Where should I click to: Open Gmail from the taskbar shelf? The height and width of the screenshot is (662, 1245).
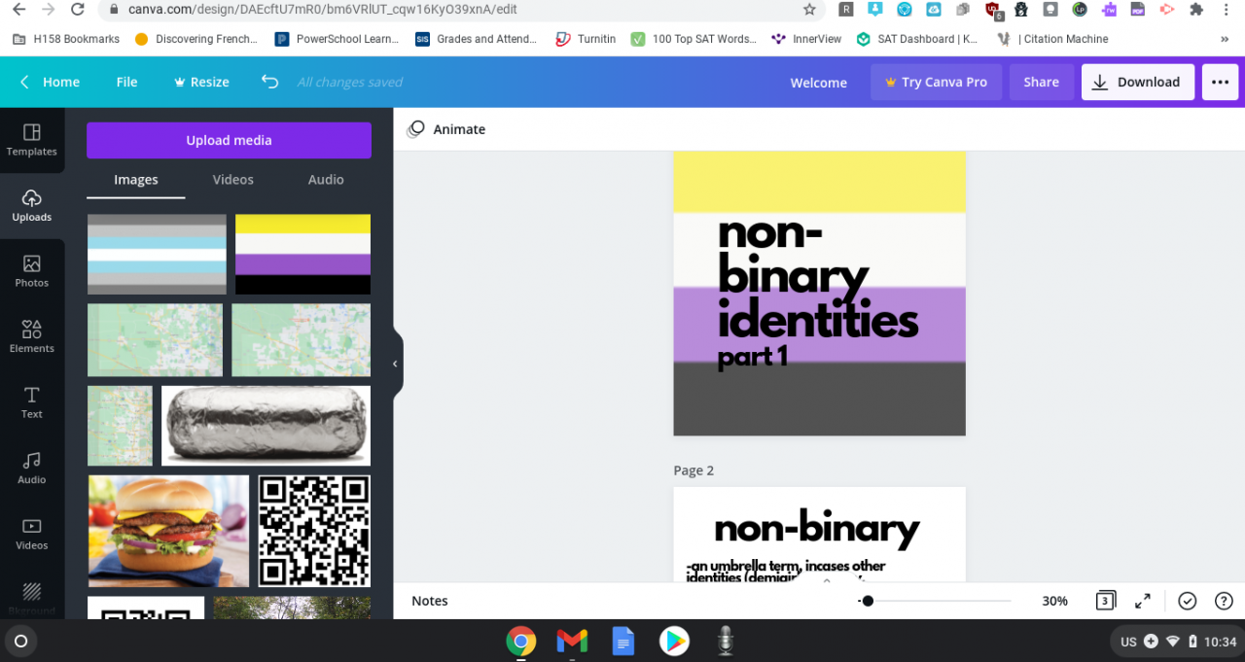pyautogui.click(x=572, y=642)
